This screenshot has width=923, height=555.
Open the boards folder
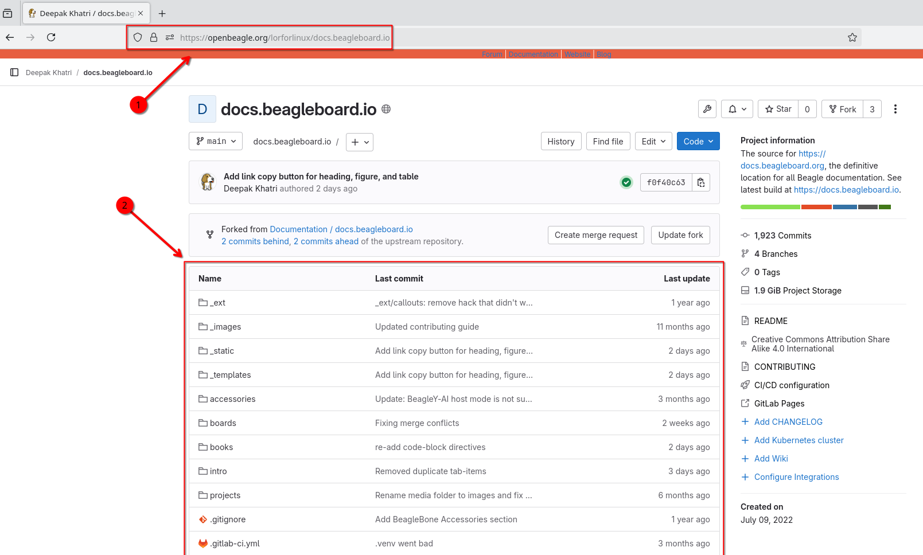coord(223,423)
